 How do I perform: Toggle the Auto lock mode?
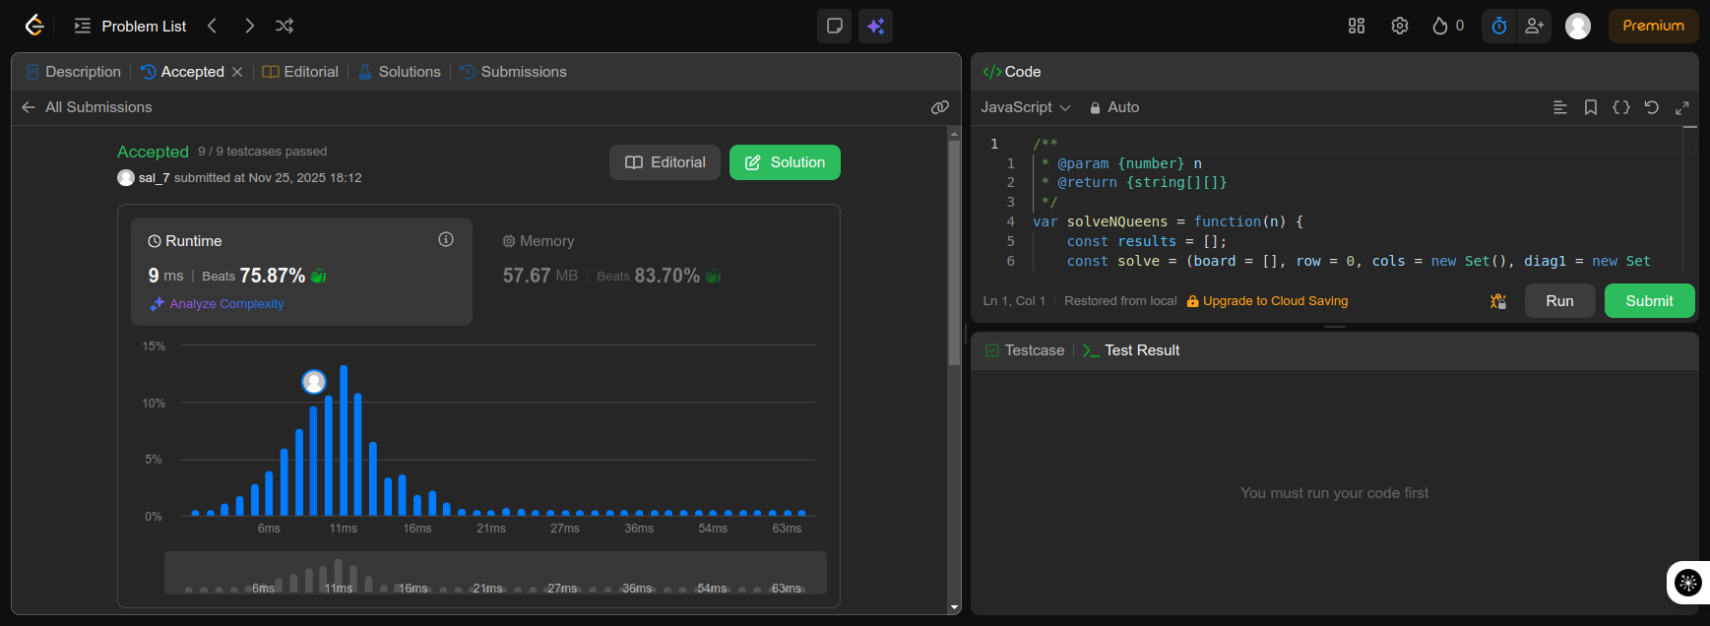tap(1114, 107)
